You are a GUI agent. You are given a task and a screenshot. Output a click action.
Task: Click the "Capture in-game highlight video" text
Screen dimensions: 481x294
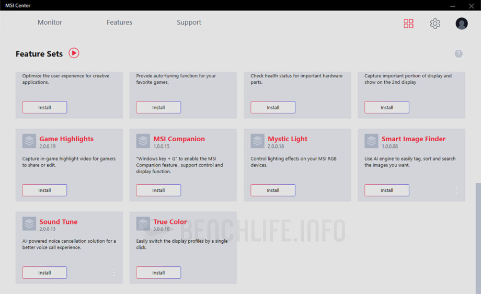point(68,162)
